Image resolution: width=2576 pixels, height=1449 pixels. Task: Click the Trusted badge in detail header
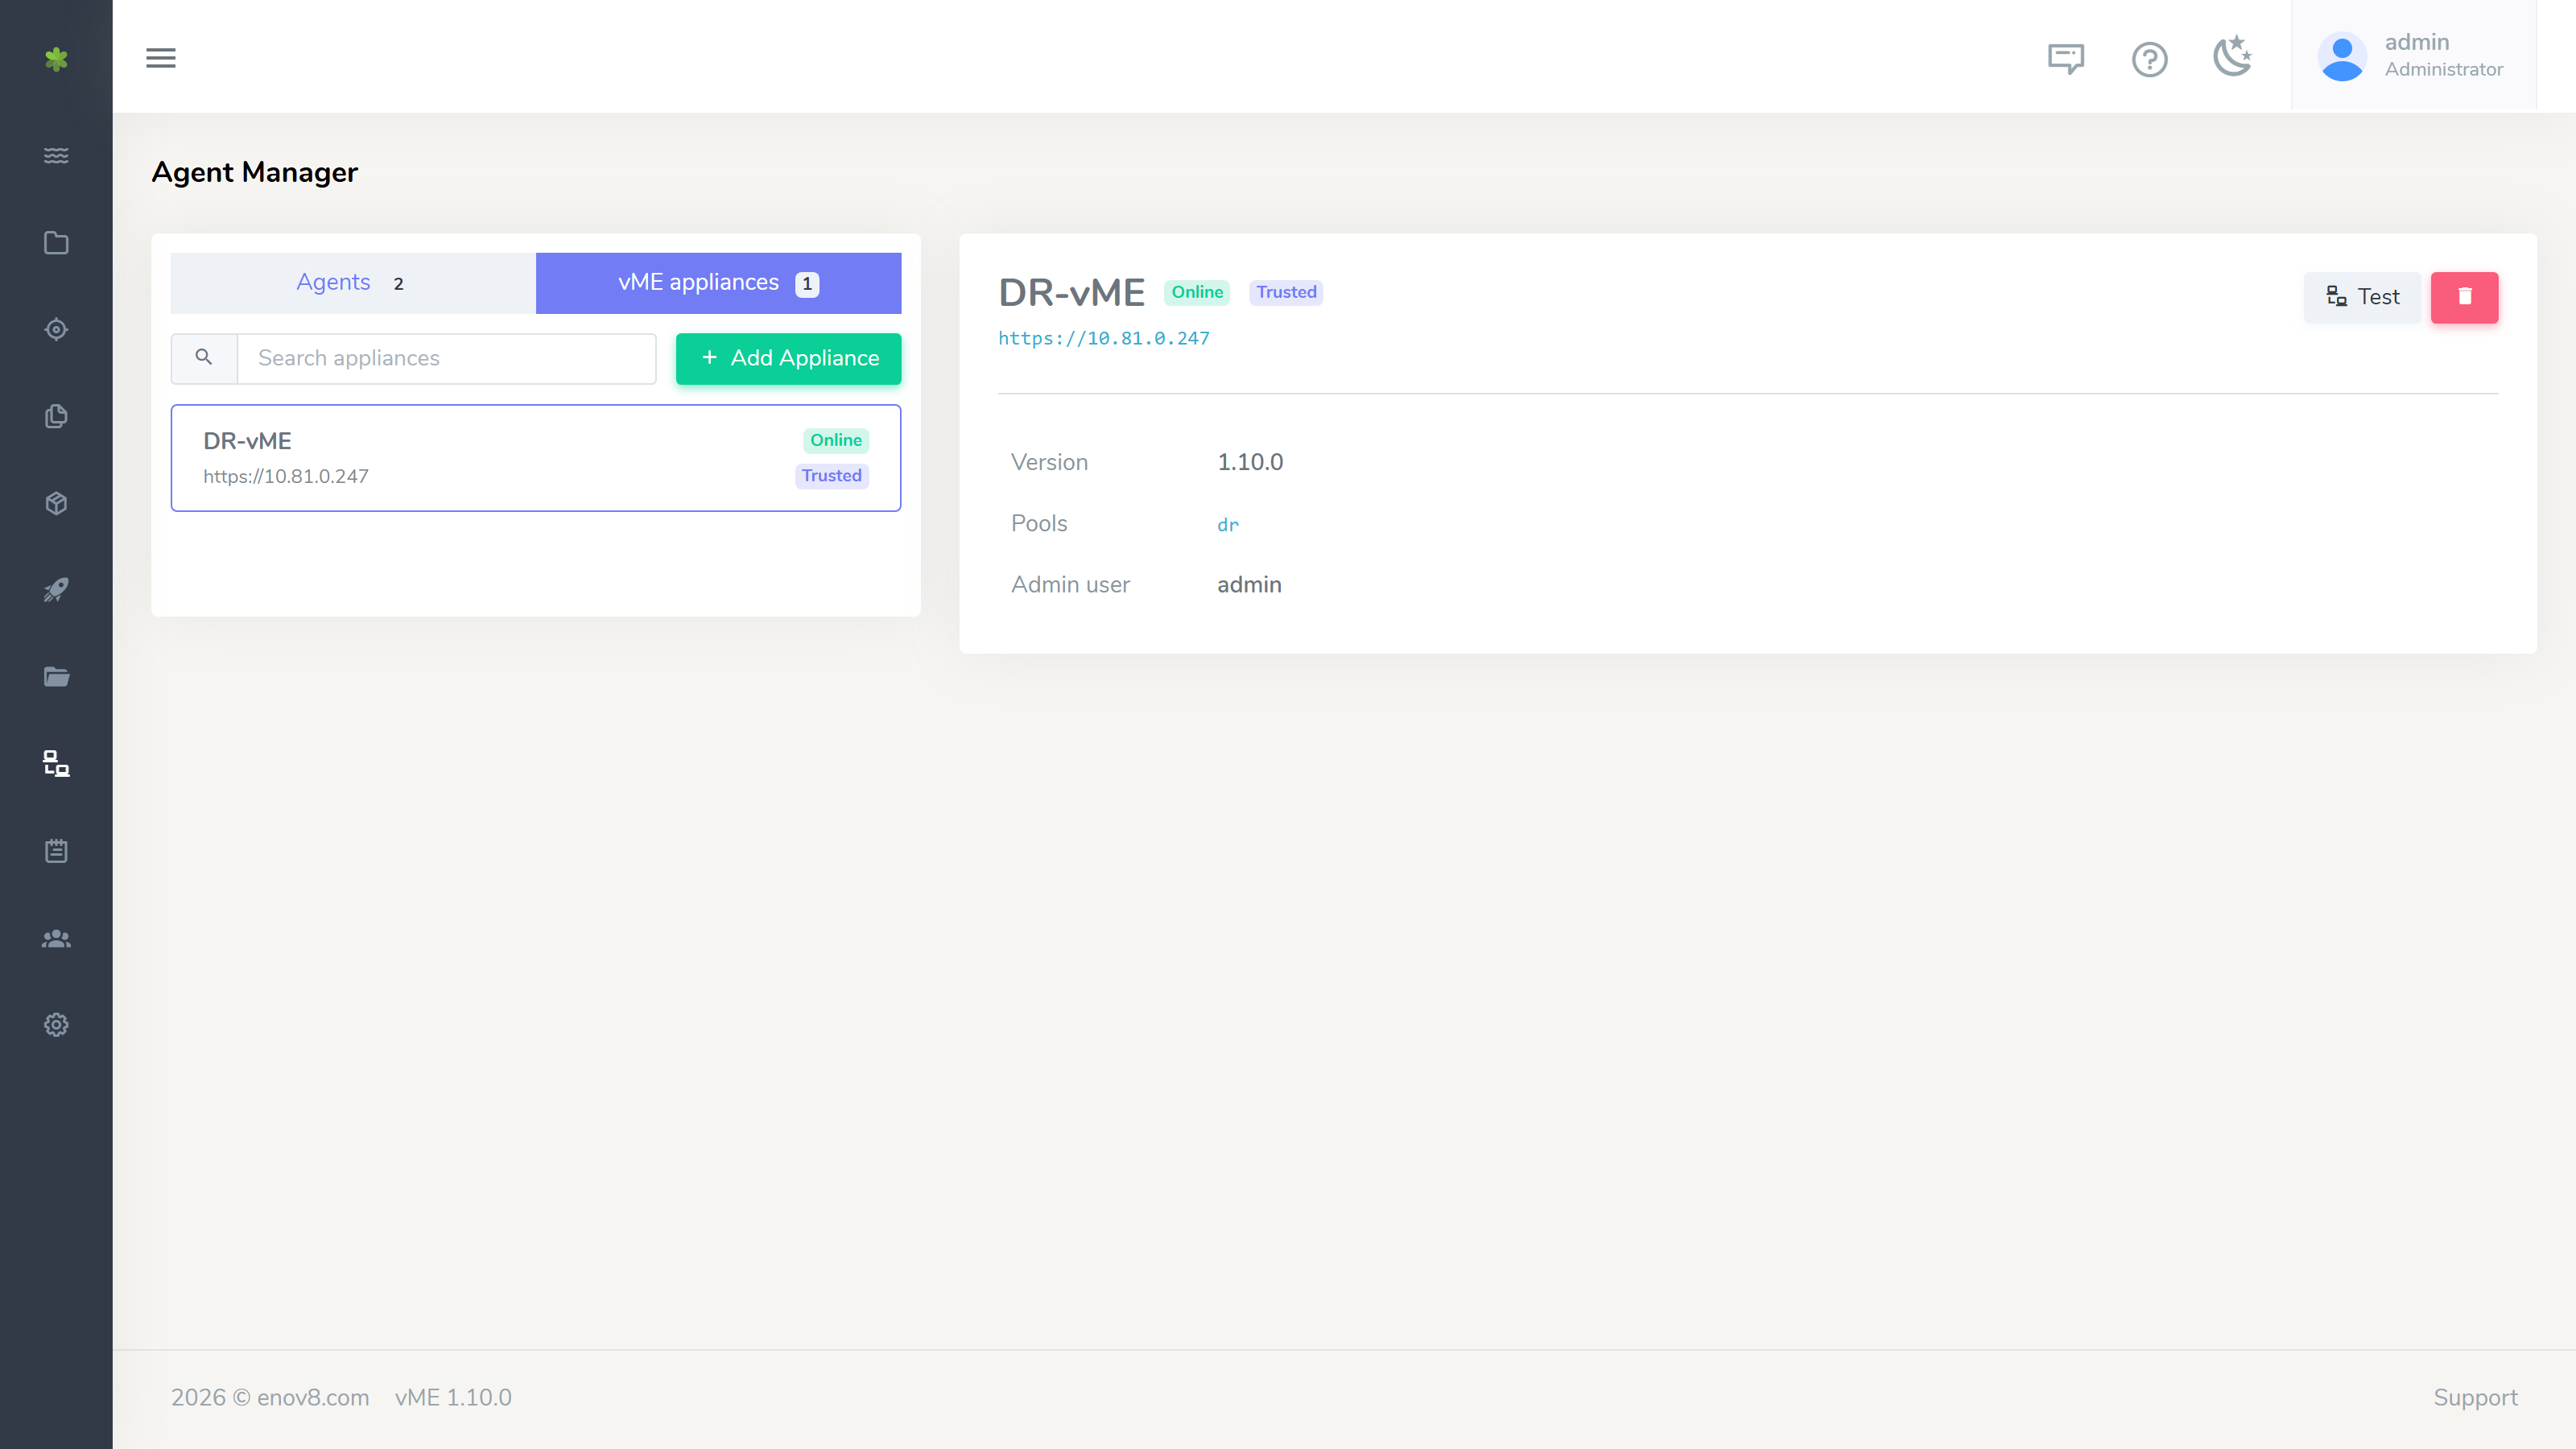[x=1286, y=292]
